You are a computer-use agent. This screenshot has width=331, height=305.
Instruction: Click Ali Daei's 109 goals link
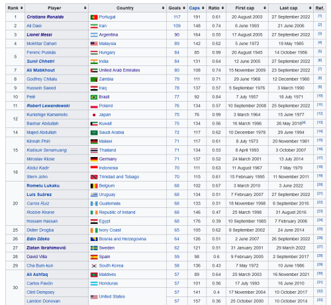tap(177, 26)
